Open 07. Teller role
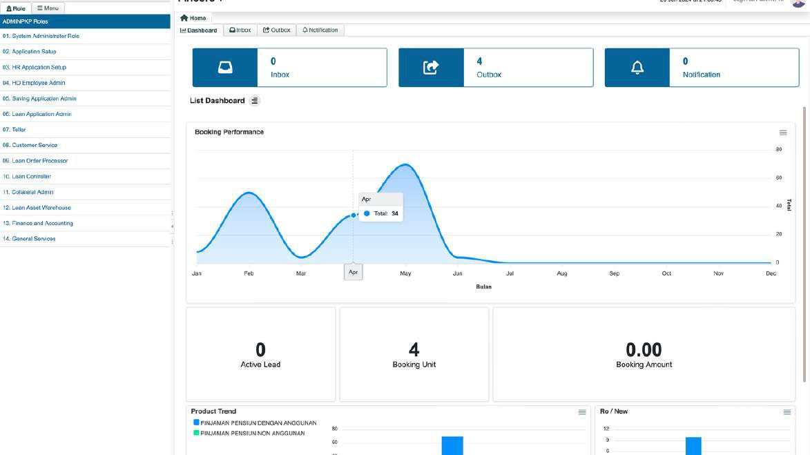Viewport: 810px width, 455px height. [85, 130]
